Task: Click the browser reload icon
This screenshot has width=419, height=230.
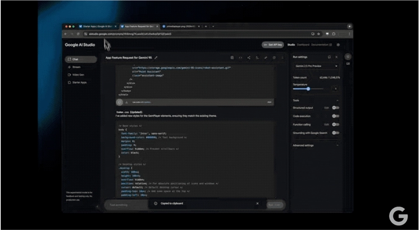Action: click(78, 34)
